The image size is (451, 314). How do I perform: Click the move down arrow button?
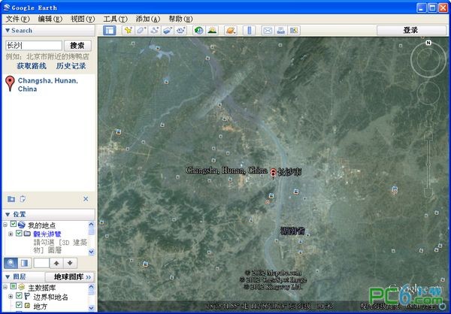[70, 263]
